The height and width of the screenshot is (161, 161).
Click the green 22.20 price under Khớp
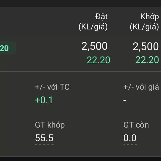coord(147,60)
